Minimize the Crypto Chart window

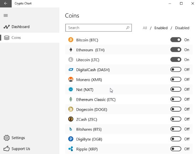click(170, 4)
